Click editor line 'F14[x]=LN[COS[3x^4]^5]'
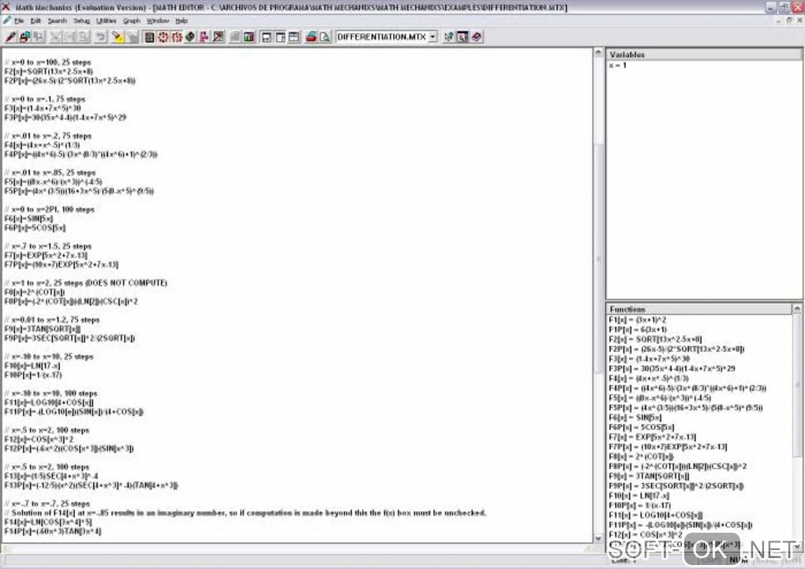This screenshot has height=569, width=805. [48, 522]
